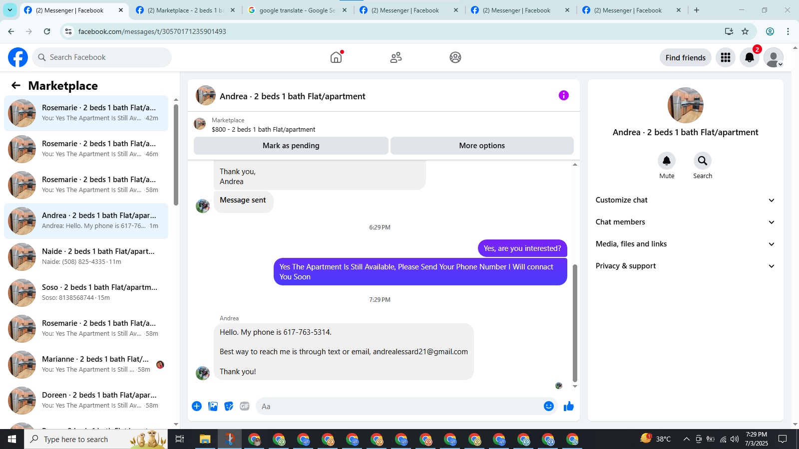Open the 38°C weather widget
The image size is (799, 449).
coord(656,439)
